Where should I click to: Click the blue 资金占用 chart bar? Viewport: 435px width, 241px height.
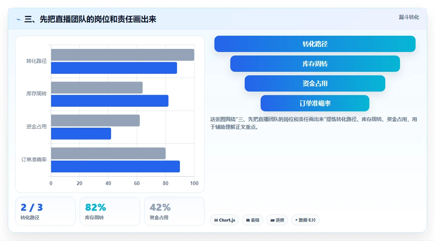(81, 134)
